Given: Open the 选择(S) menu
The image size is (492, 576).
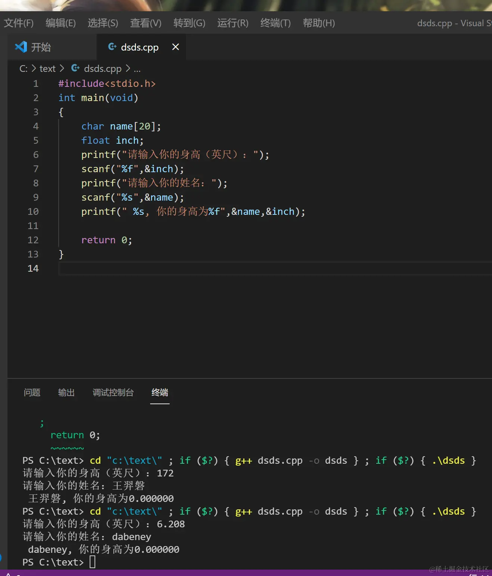Looking at the screenshot, I should click(103, 23).
